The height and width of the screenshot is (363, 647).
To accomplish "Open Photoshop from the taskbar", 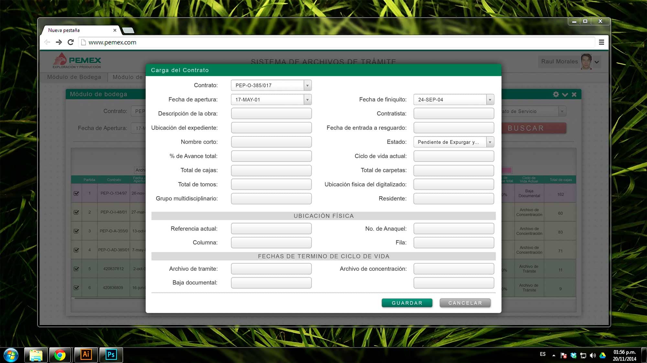I will point(111,355).
